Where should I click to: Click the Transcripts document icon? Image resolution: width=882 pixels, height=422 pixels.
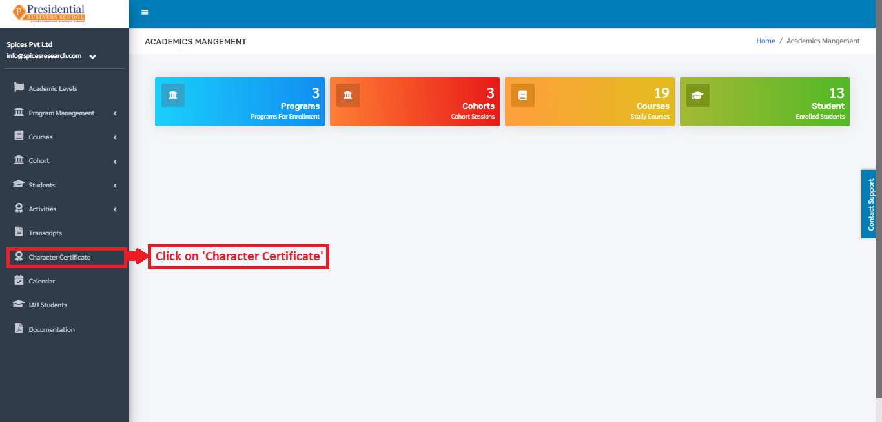point(19,232)
